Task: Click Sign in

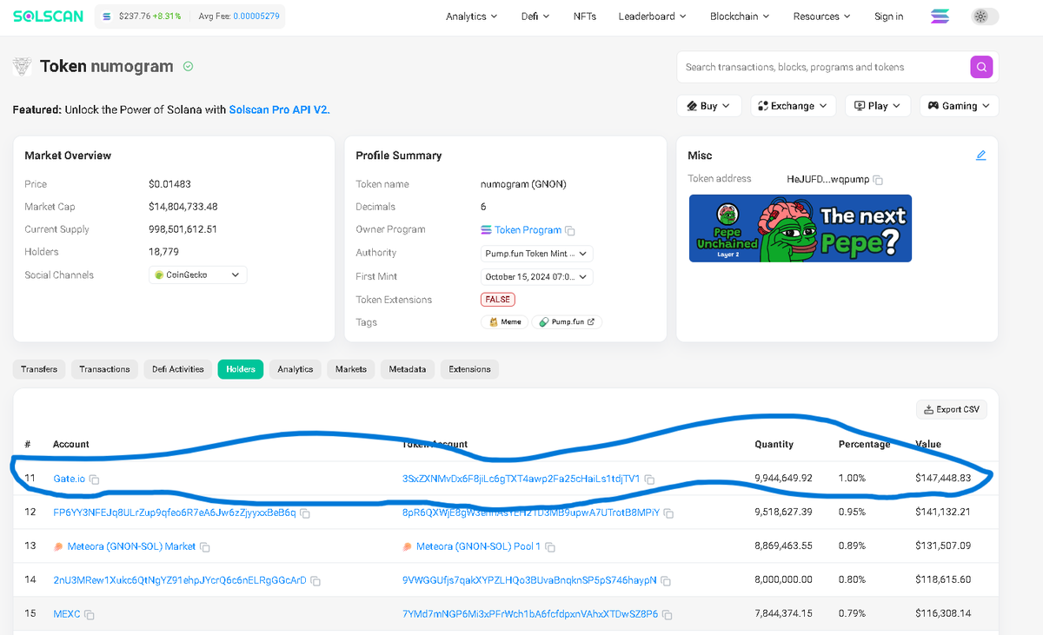Action: (x=888, y=17)
